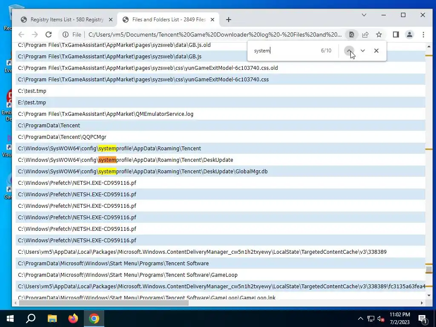
Task: Bookmark this page with the star icon
Action: click(x=379, y=34)
